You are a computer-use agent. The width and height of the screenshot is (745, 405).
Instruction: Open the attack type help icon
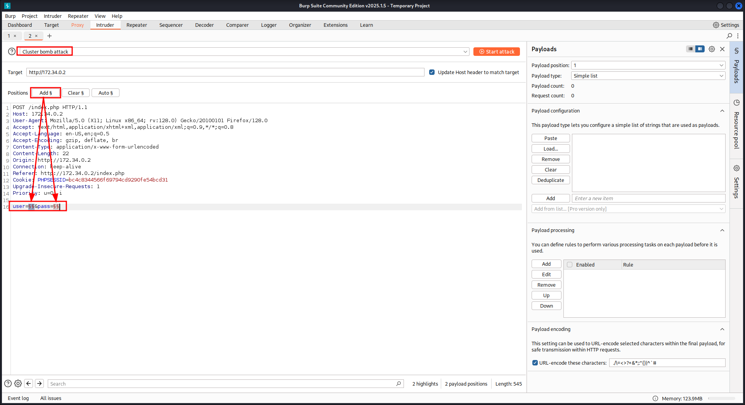pos(12,51)
